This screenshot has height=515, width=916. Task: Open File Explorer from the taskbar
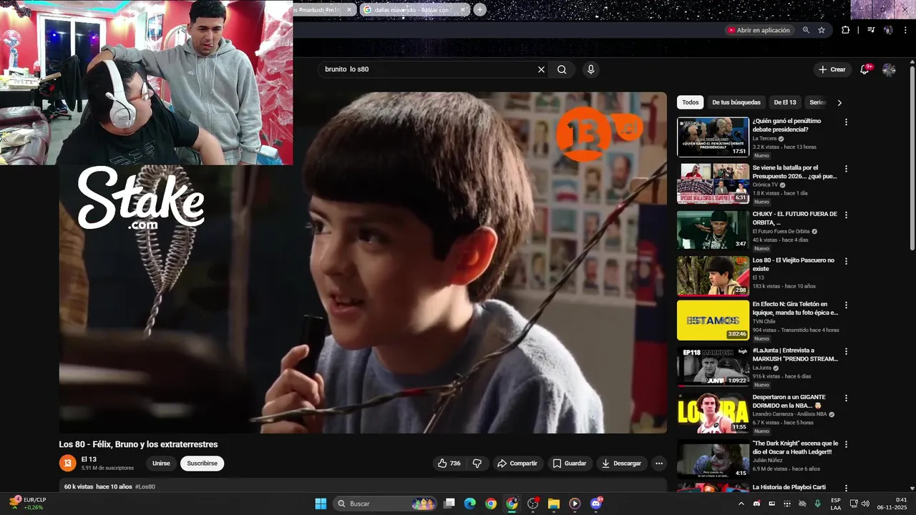(x=553, y=504)
